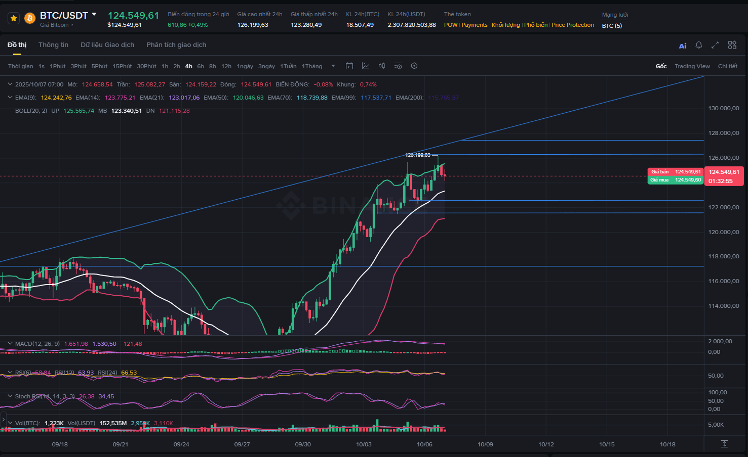
Task: Click the auto-fit scale icon at bottom right
Action: [725, 444]
